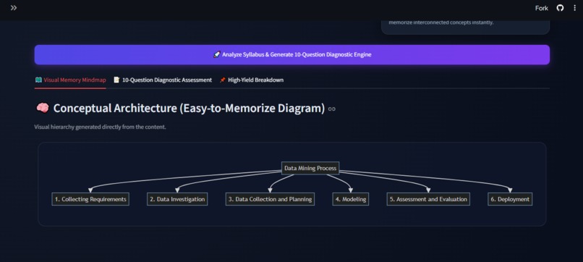Image resolution: width=583 pixels, height=262 pixels.
Task: Select the 1. Collecting Requirements node
Action: (90, 199)
